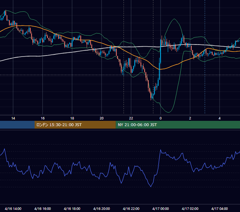The image size is (240, 212).
Task: Click the oscillator's lowest trough near 4/17 00:00
Action: pos(151,187)
